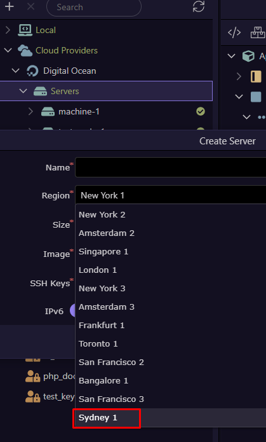266x442 pixels.
Task: Click into the Name input field
Action: point(171,167)
